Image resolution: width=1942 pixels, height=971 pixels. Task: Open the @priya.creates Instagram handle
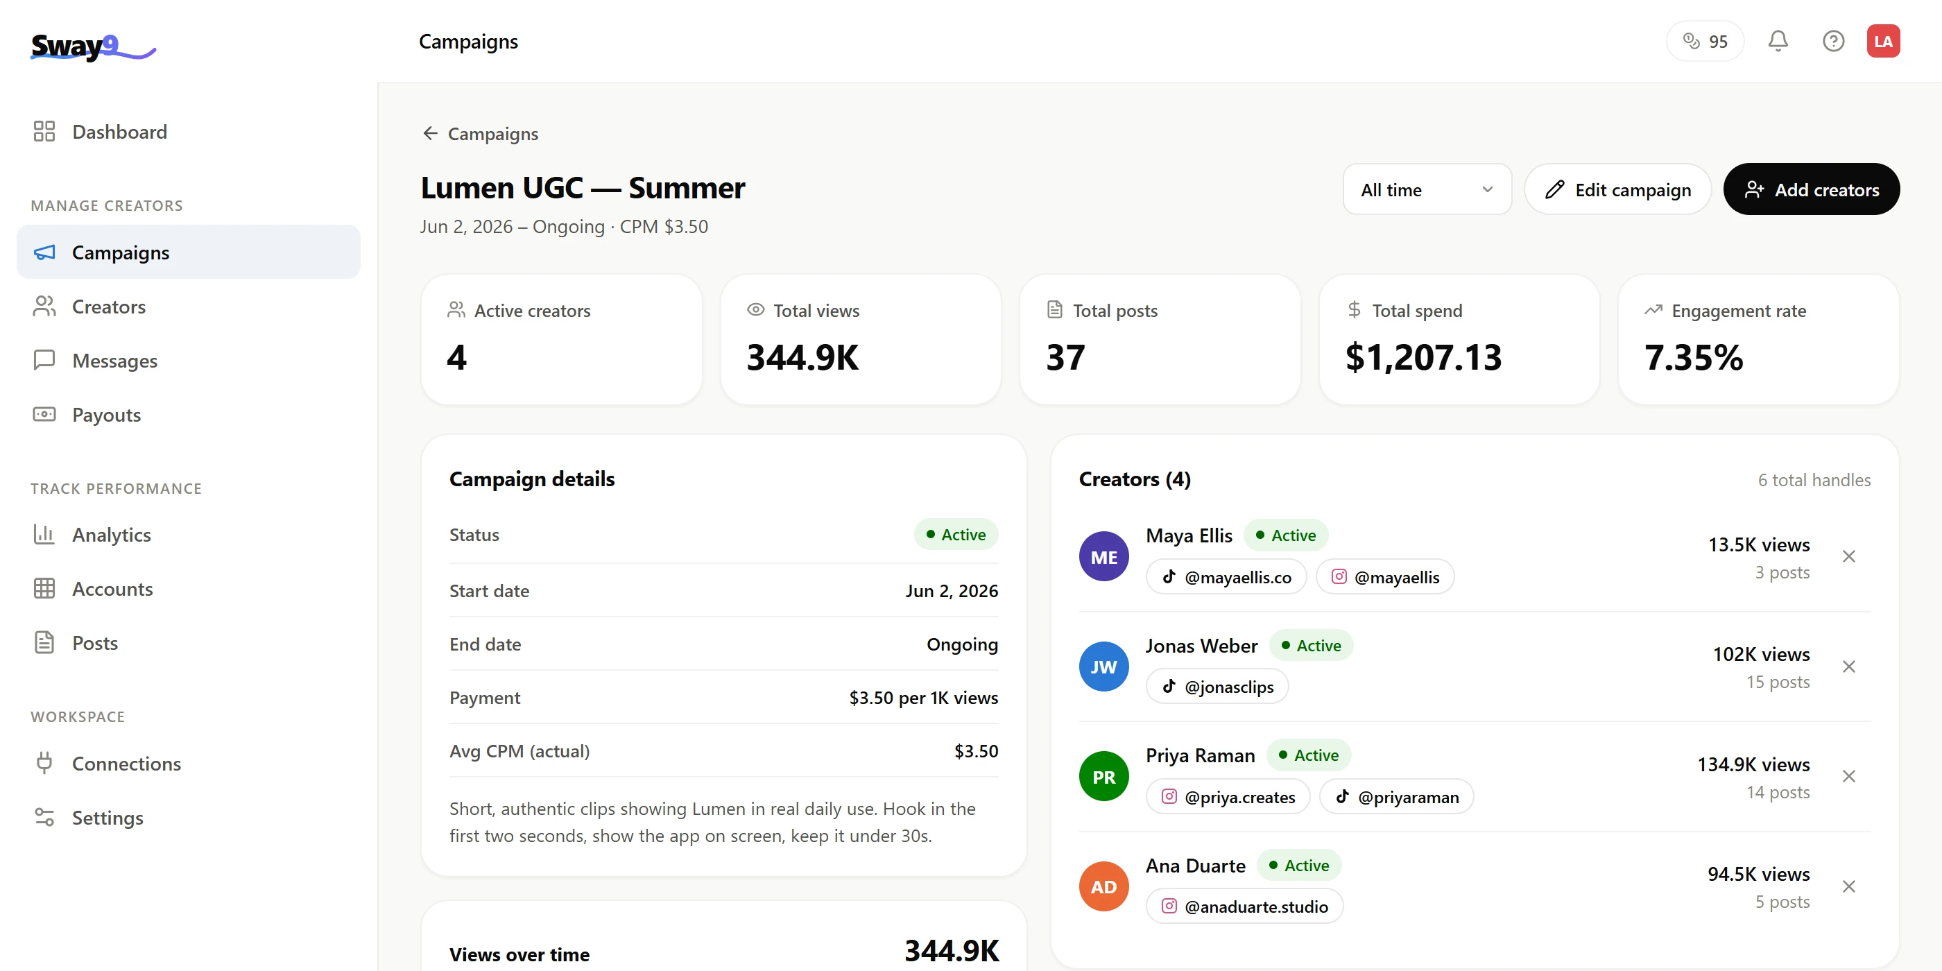(x=1228, y=797)
